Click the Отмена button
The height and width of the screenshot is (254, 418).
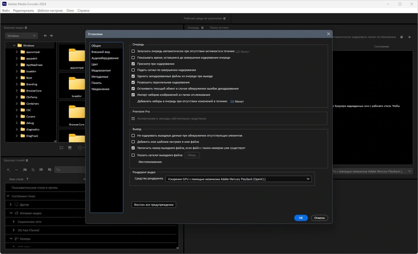tap(319, 218)
